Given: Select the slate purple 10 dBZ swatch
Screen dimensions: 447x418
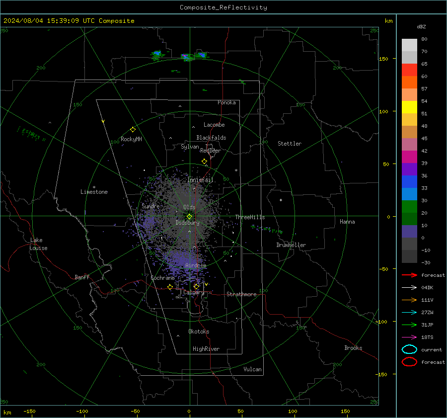Looking at the screenshot, I should pos(409,232).
